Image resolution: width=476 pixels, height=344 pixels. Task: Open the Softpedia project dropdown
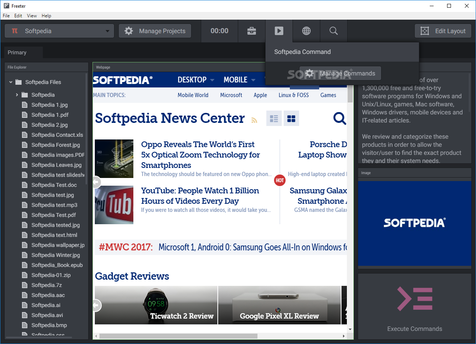click(x=59, y=31)
